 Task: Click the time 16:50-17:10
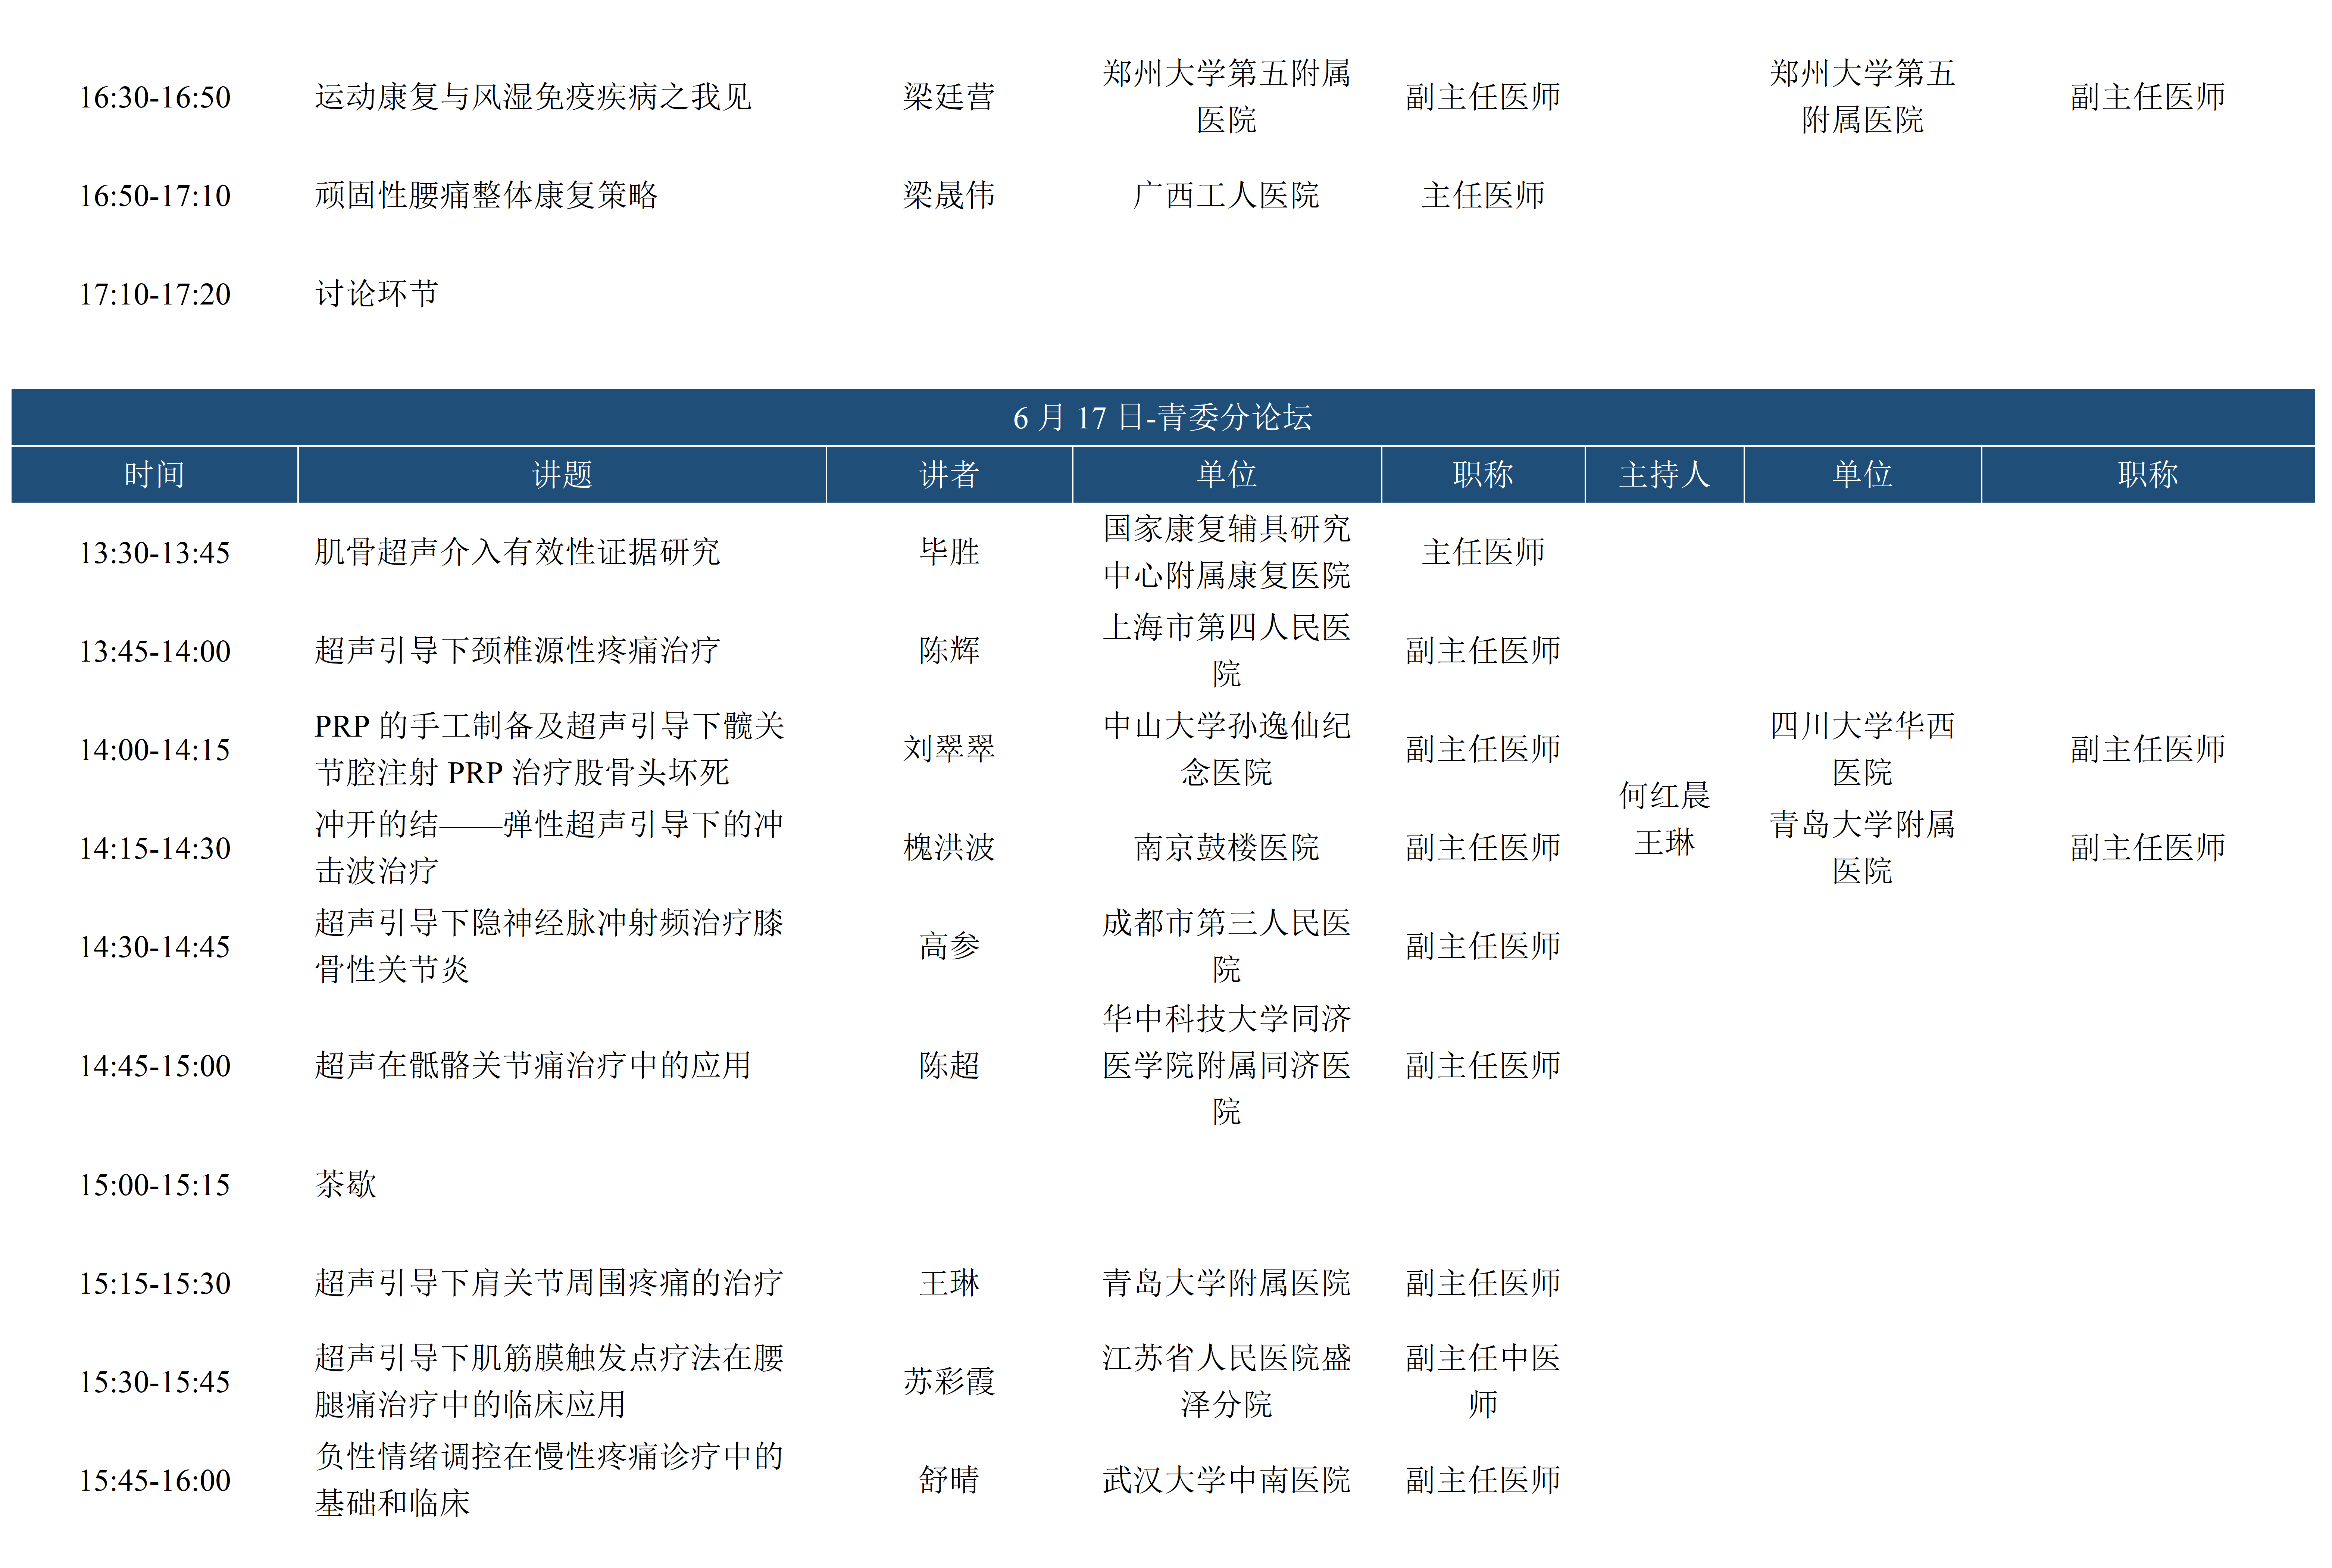coord(155,196)
